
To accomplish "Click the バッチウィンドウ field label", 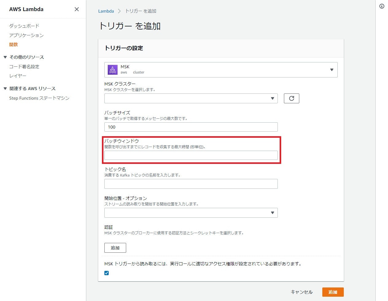I will (x=122, y=141).
